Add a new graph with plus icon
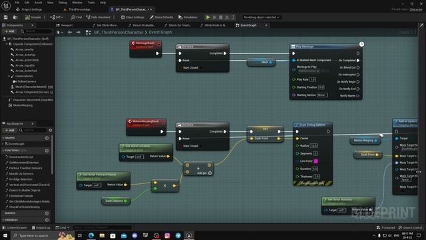 coord(47,138)
